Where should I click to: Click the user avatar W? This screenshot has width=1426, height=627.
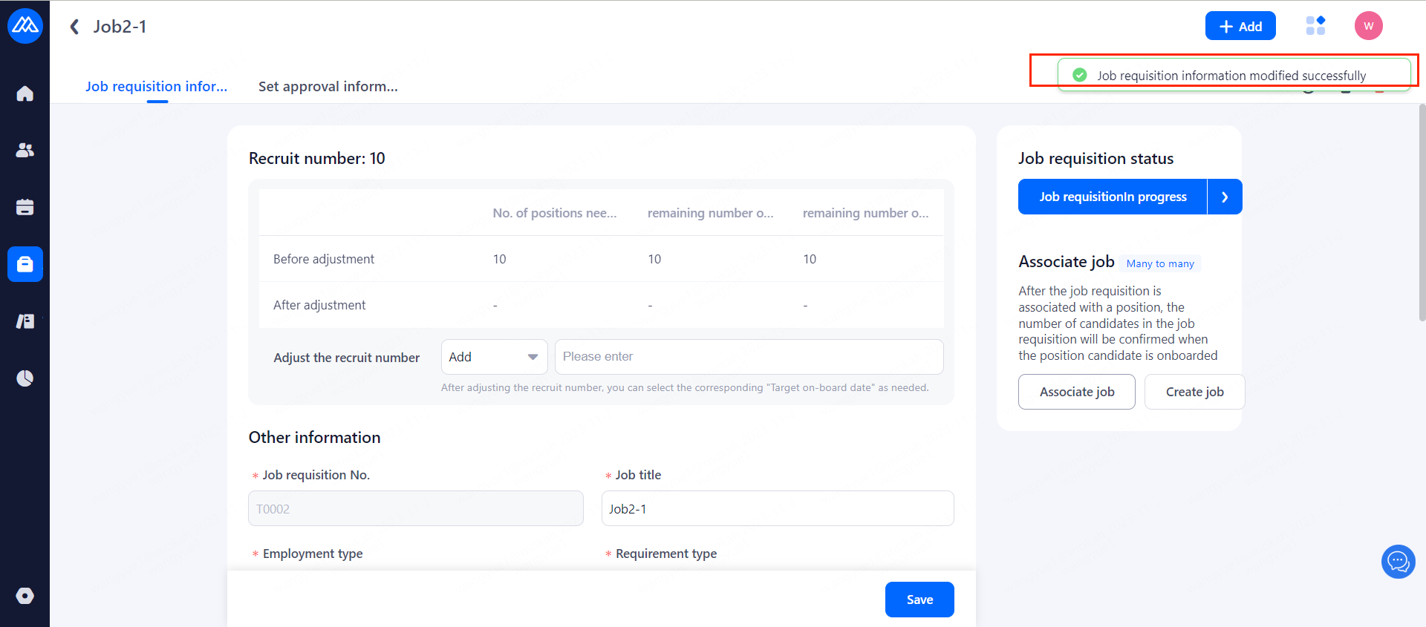click(1368, 26)
